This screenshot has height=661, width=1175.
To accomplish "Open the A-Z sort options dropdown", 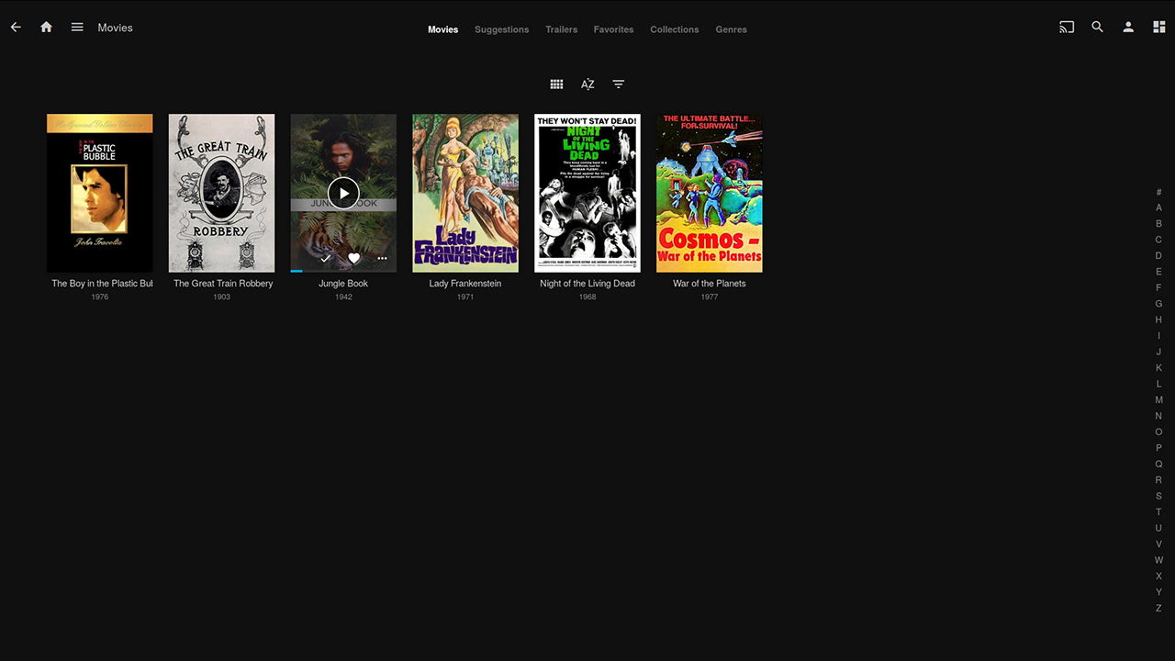I will click(x=587, y=84).
